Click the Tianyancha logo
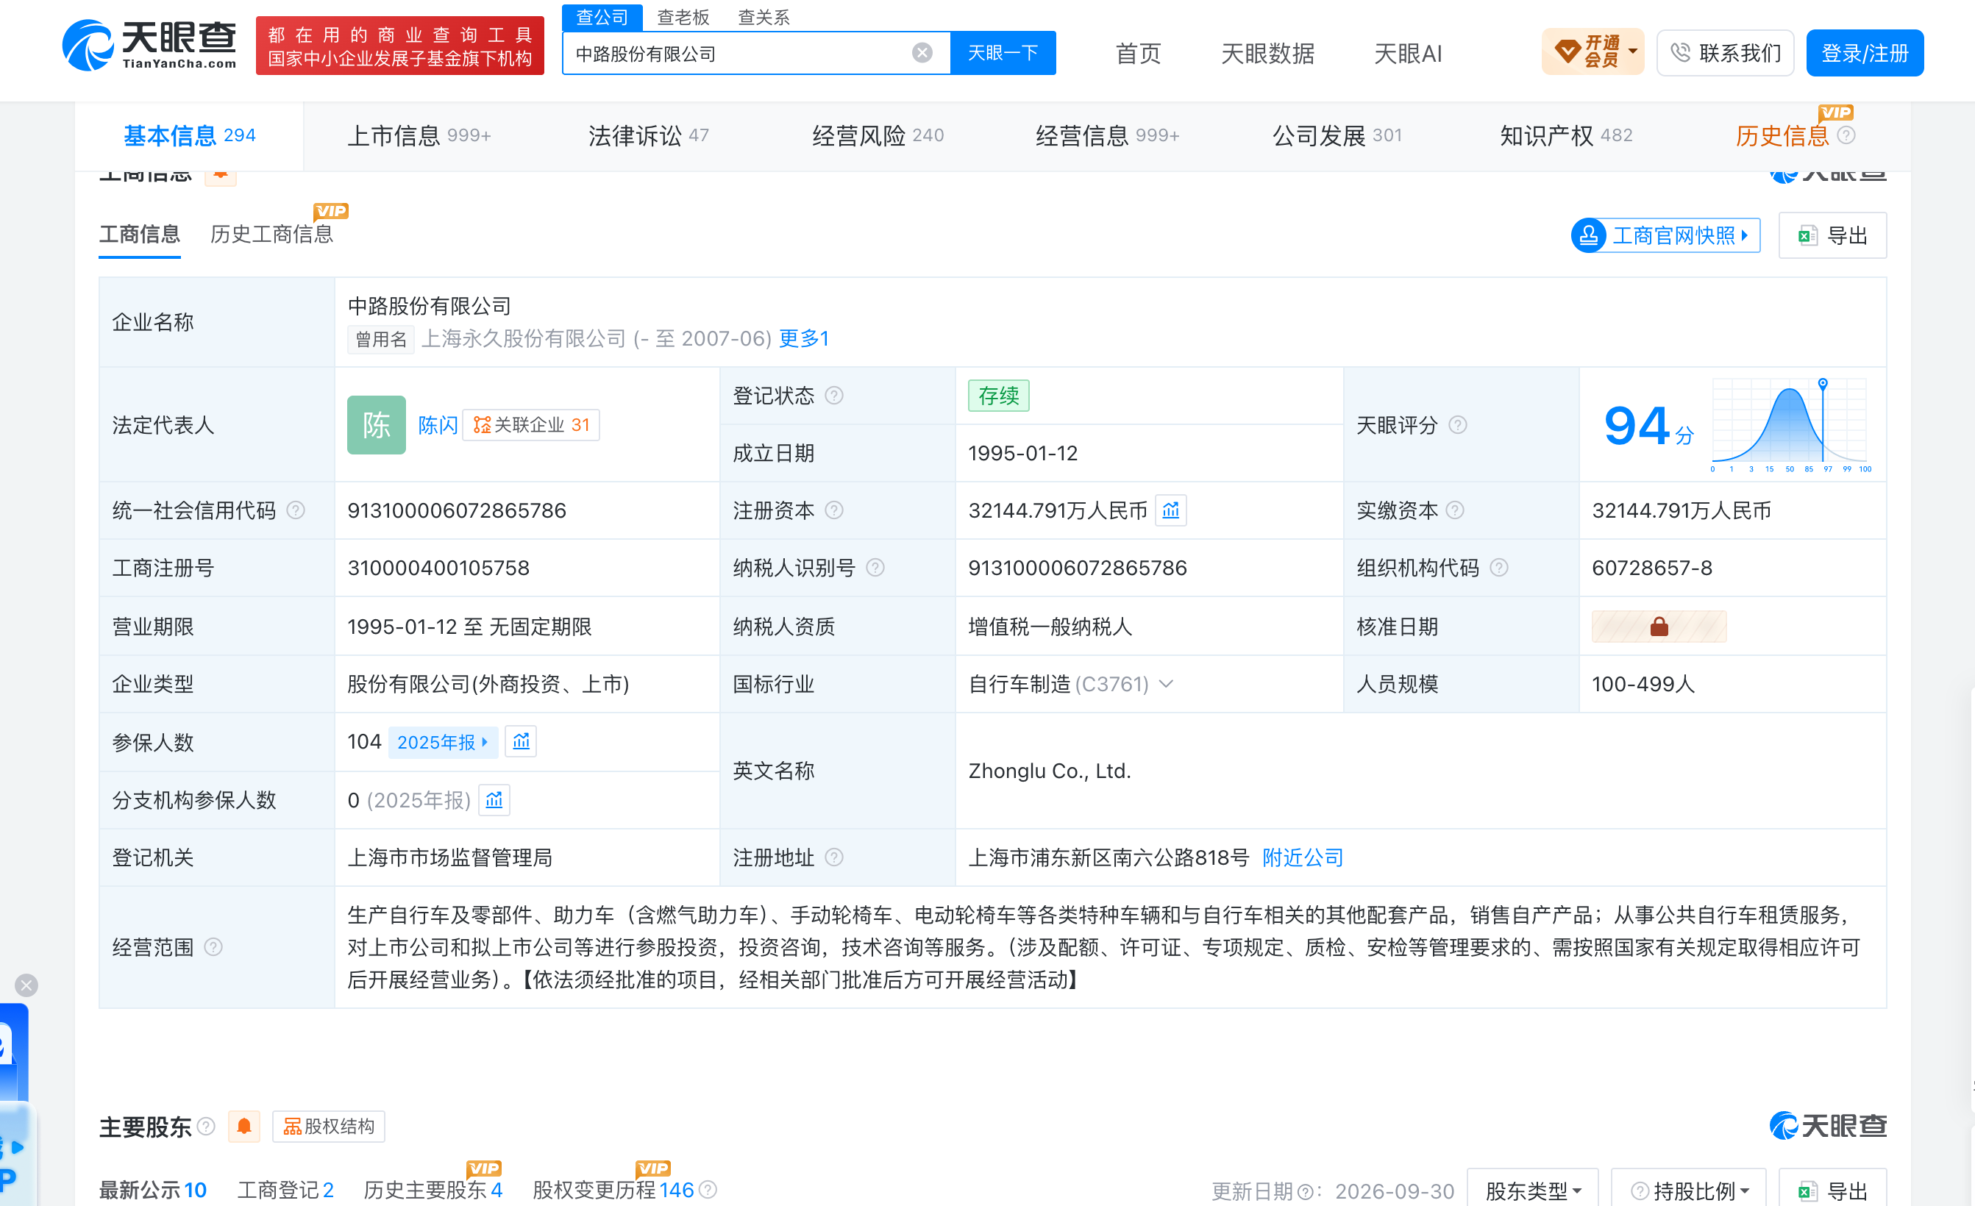The width and height of the screenshot is (1975, 1206). 149,45
